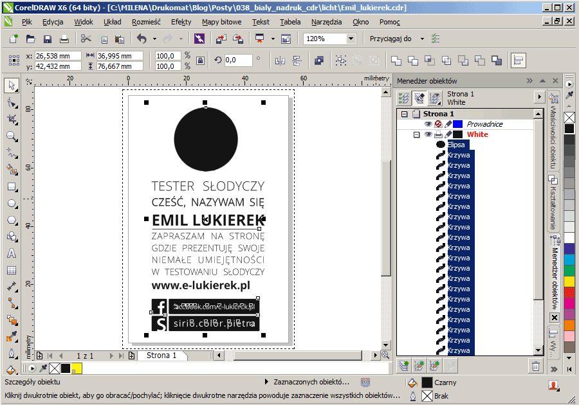Mirror selection horizontally

pos(280,60)
